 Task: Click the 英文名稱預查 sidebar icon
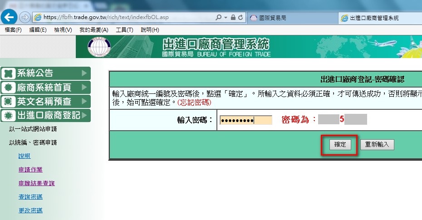8,102
